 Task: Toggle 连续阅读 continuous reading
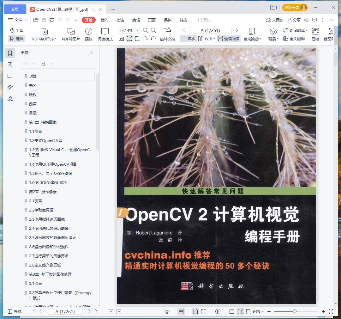(x=229, y=39)
